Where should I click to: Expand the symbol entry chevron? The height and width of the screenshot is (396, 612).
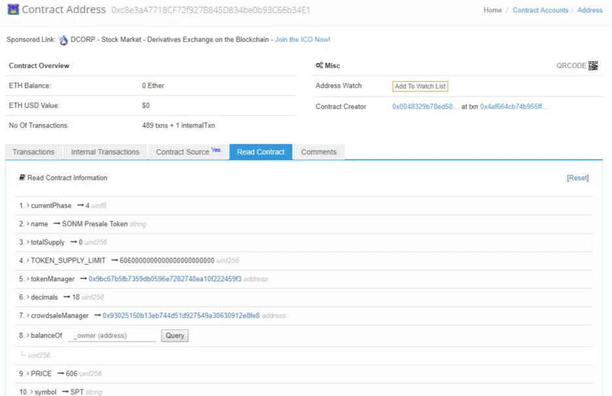pos(31,391)
